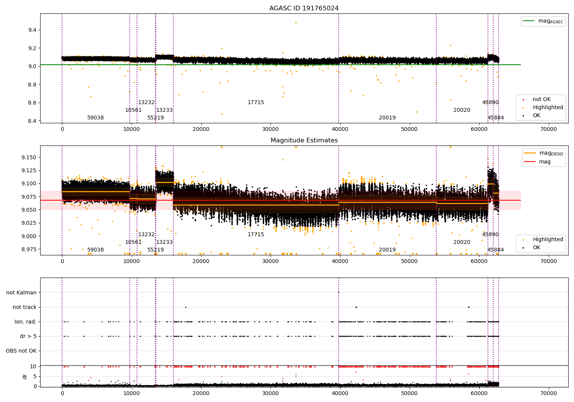Click obsid label 45884 in the middle plot
Image resolution: width=574 pixels, height=402 pixels.
click(x=496, y=250)
